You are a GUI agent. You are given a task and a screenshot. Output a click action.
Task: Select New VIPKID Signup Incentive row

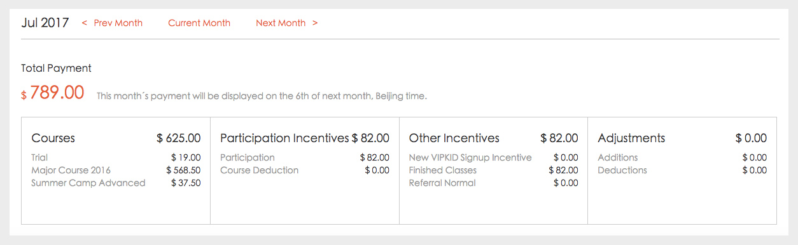494,157
